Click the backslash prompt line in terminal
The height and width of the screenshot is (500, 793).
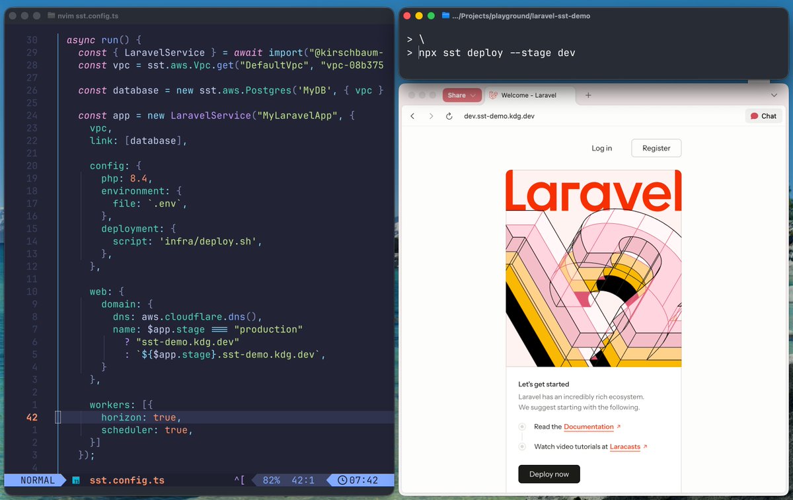[416, 40]
